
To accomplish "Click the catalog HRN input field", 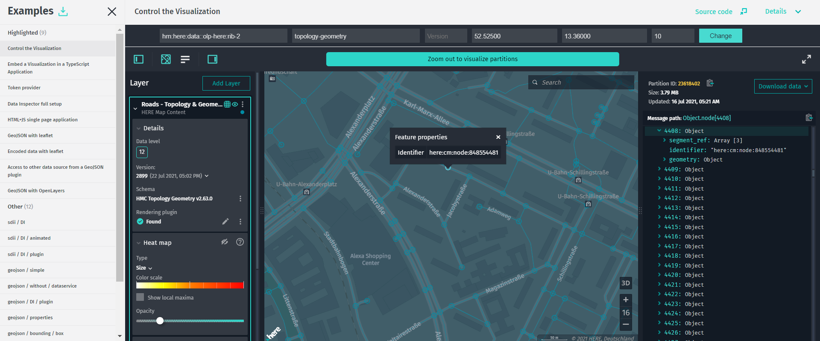I will [x=223, y=36].
